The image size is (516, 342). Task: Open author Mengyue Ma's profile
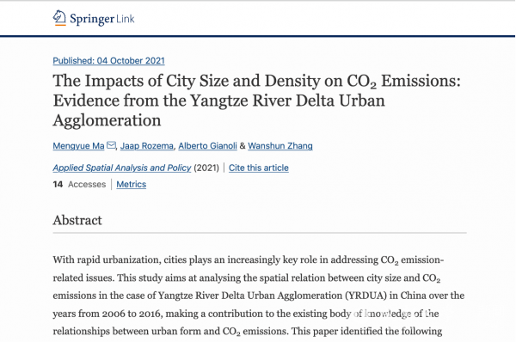tap(78, 146)
